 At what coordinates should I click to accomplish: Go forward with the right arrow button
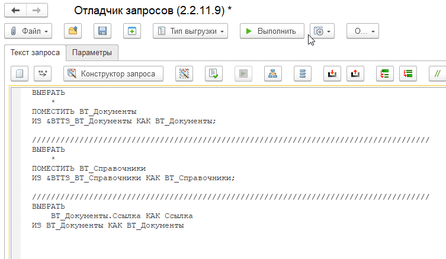[37, 11]
